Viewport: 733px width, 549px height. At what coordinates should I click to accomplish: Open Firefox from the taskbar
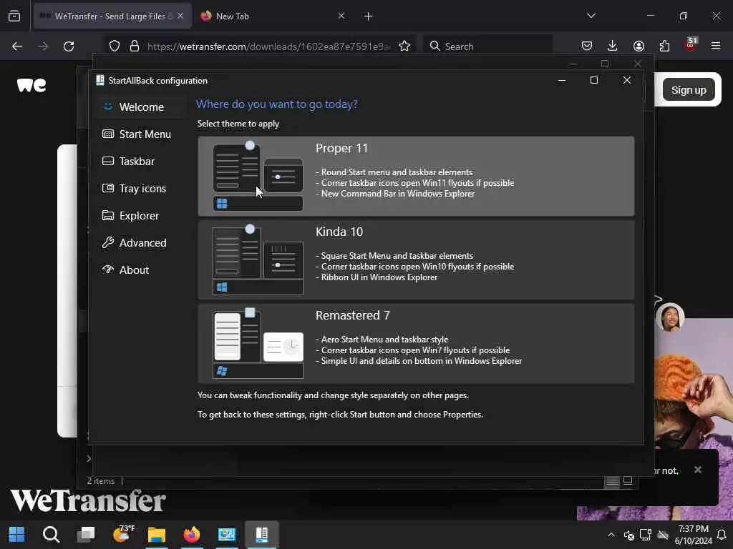191,535
